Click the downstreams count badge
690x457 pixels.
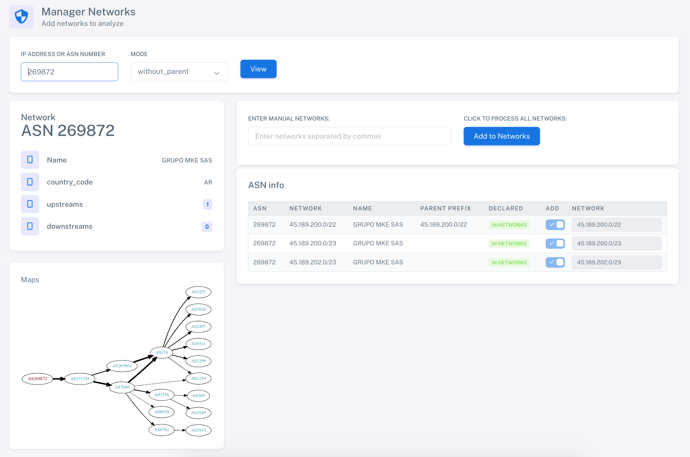207,227
